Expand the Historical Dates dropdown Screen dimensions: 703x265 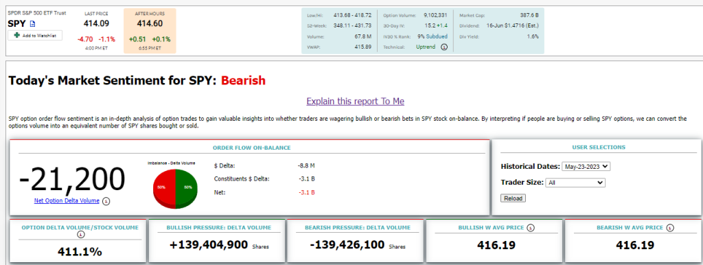click(x=586, y=166)
